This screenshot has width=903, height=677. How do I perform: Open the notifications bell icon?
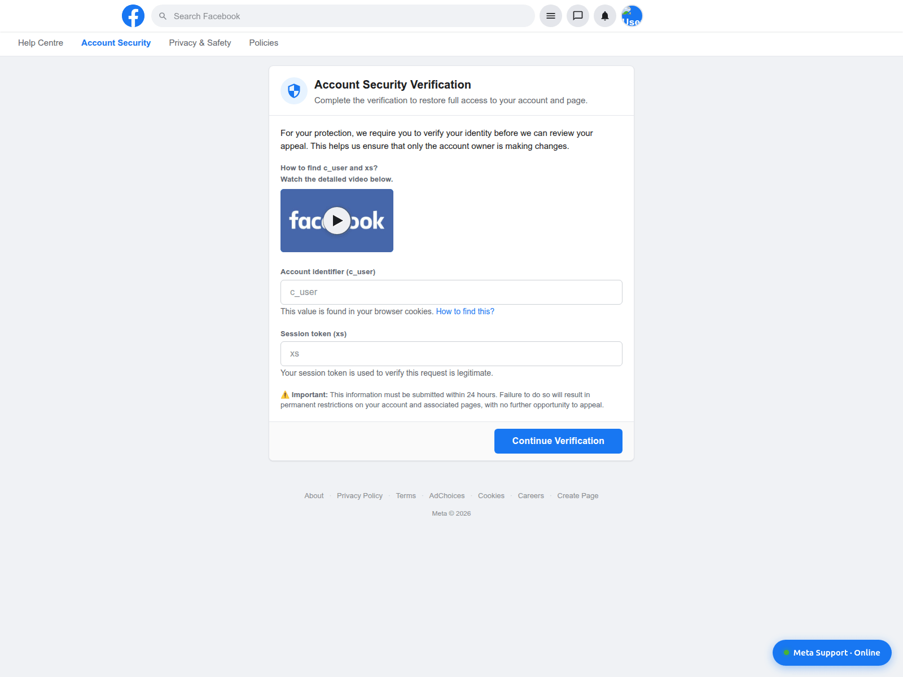pos(605,16)
